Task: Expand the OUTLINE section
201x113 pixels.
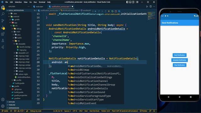Action: point(12,102)
